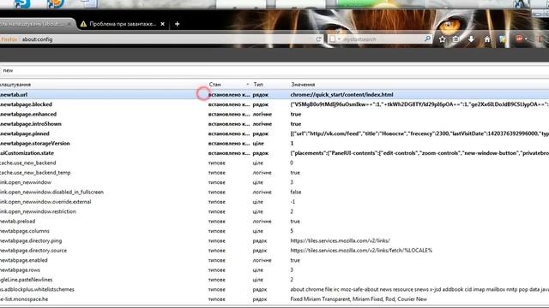Click the false value of disabled_in_fullscreen
Image resolution: width=549 pixels, height=308 pixels.
click(295, 192)
